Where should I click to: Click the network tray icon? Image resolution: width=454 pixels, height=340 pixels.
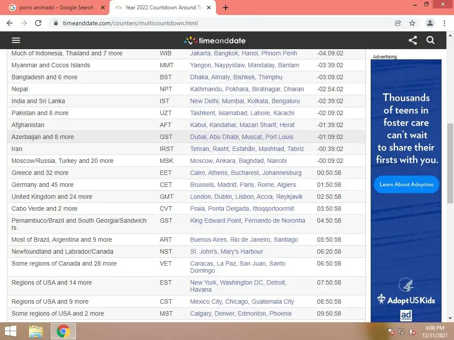coord(402,332)
